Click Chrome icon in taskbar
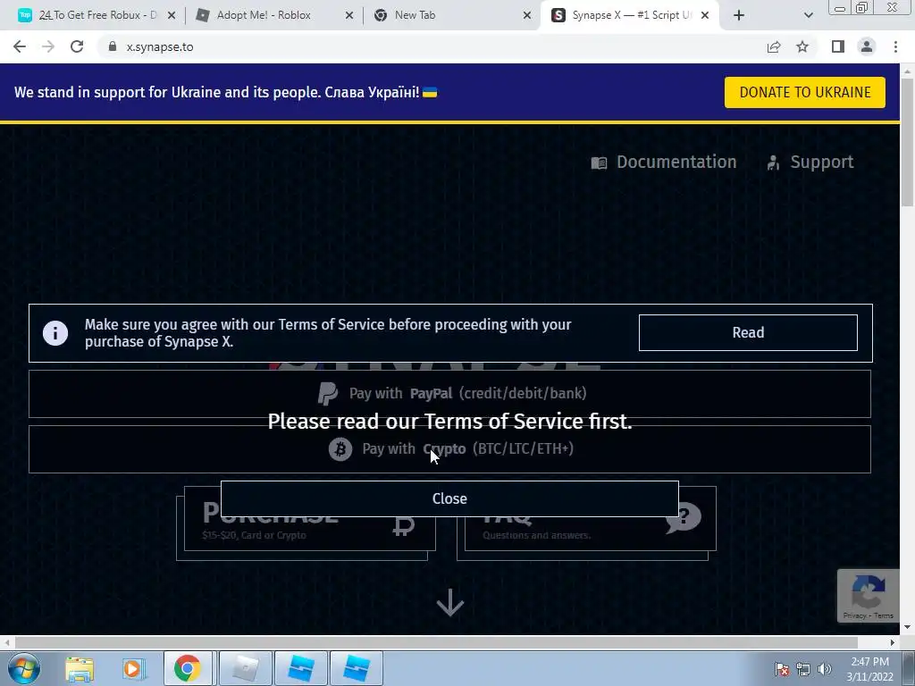The image size is (915, 686). pos(188,668)
